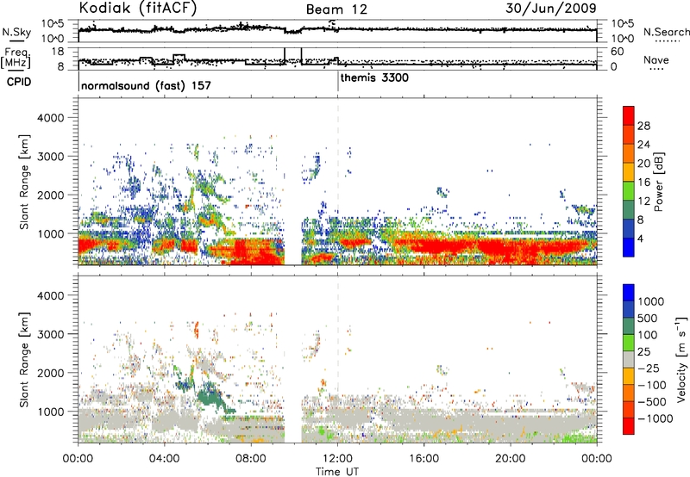Click the "Slant Range [km]" label of the velocity panel
This screenshot has height=477, width=690.
click(x=24, y=360)
